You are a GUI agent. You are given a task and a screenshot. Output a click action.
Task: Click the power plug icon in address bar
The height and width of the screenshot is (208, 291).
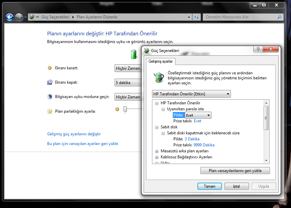point(31,17)
